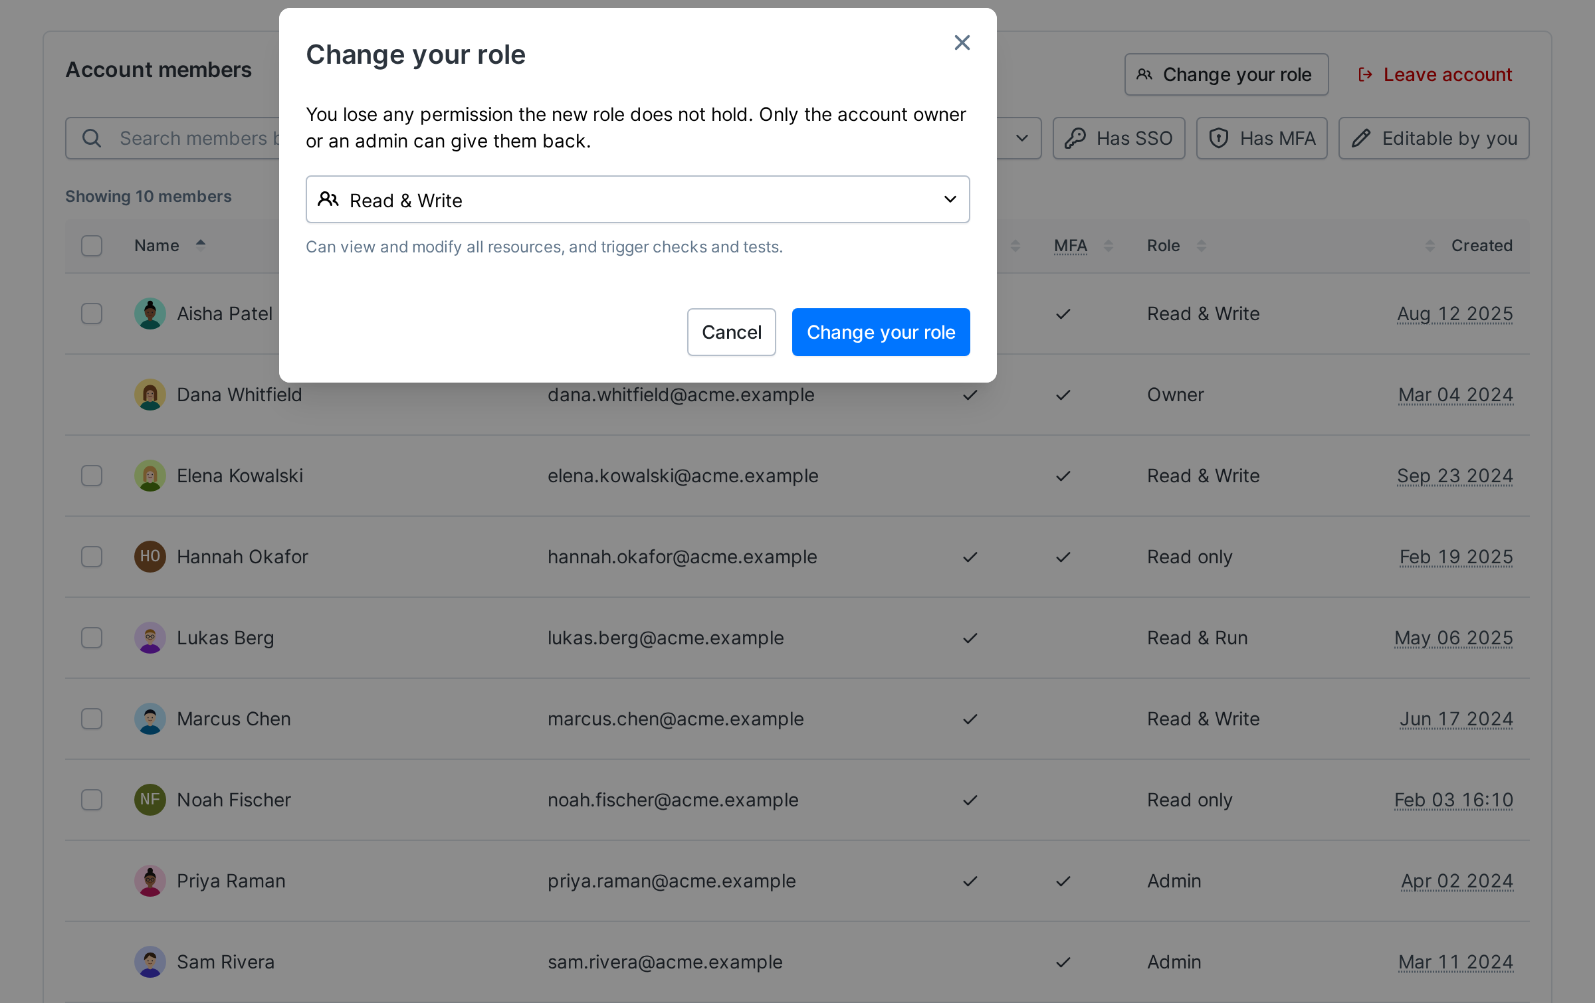Close the Change your role dialog
The height and width of the screenshot is (1003, 1595).
962,43
